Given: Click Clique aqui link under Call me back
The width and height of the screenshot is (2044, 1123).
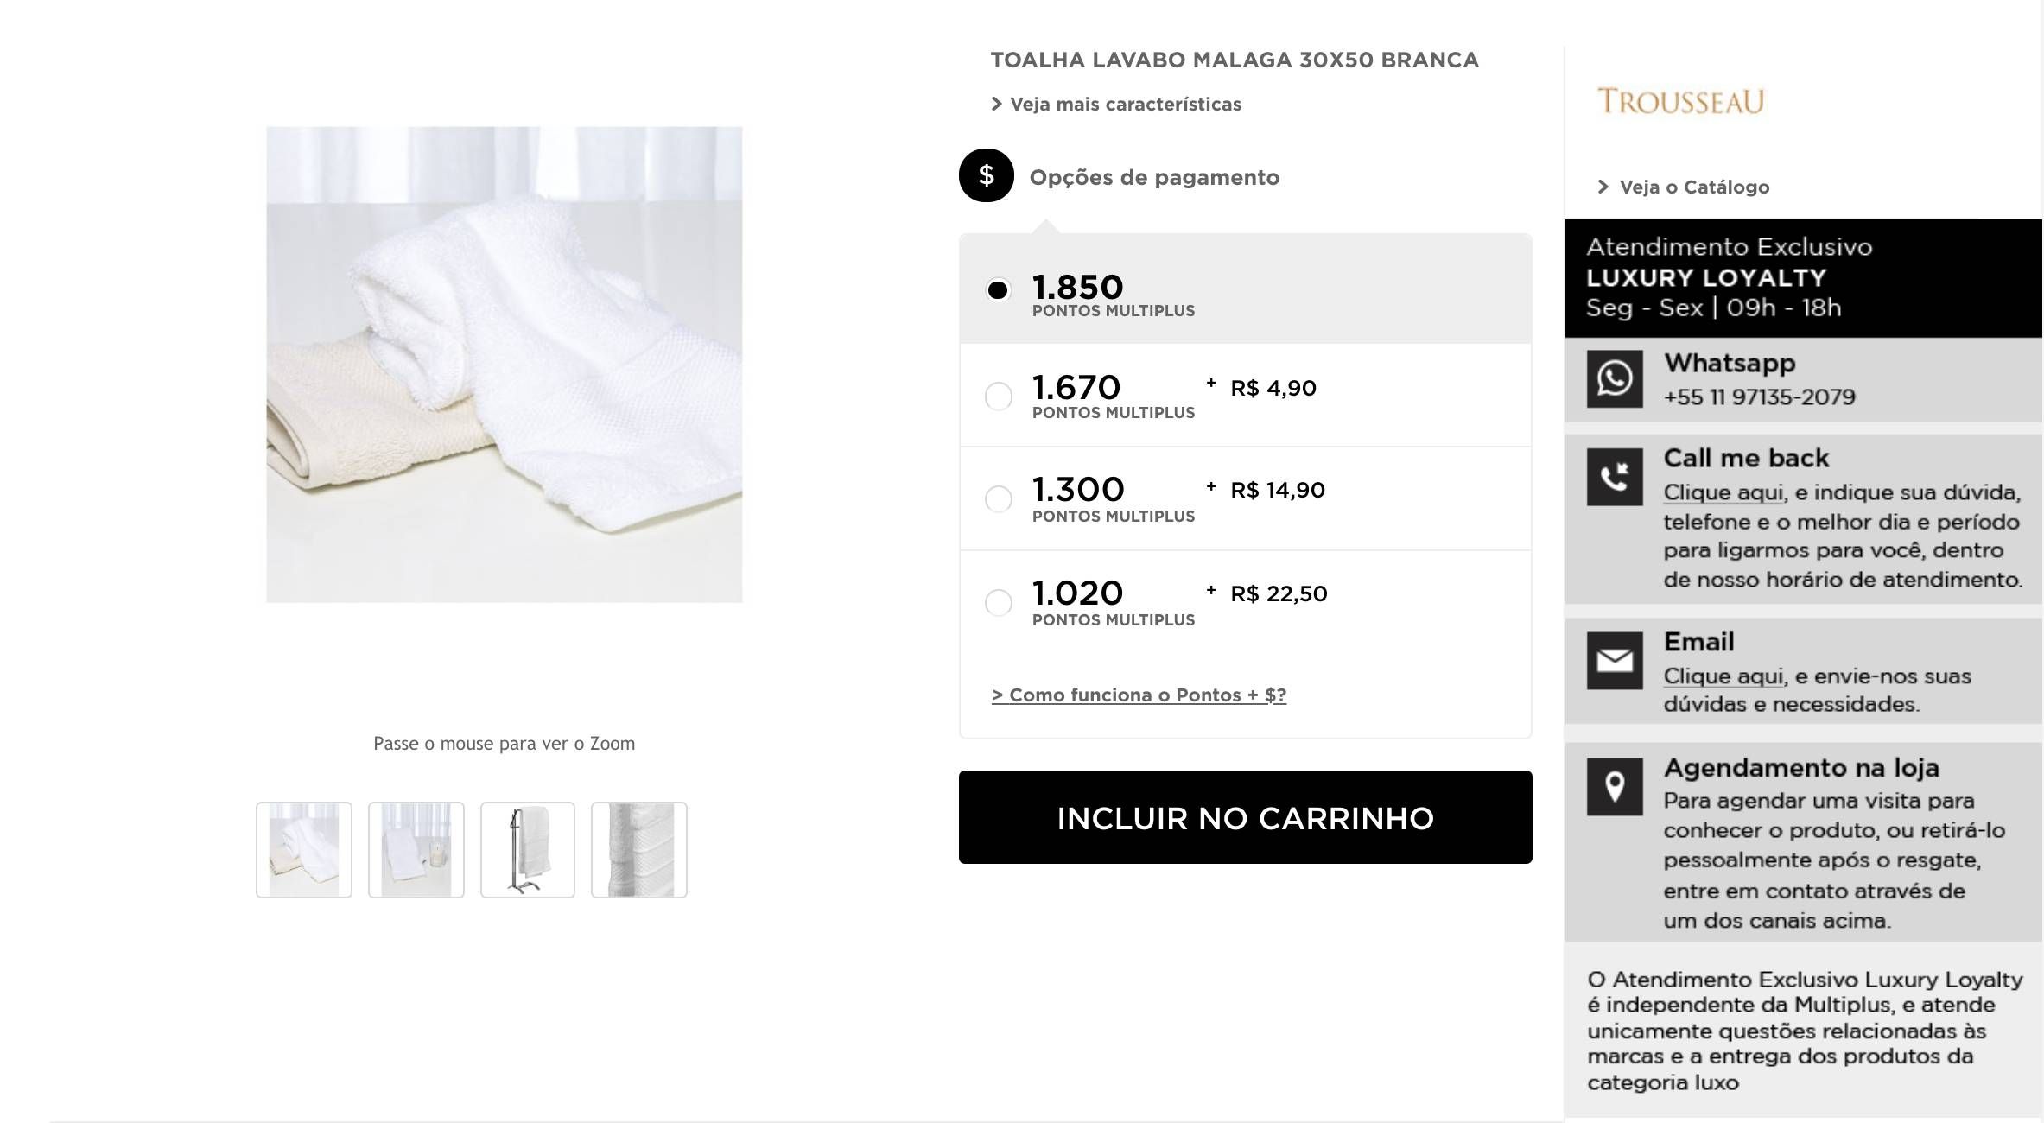Looking at the screenshot, I should tap(1723, 492).
